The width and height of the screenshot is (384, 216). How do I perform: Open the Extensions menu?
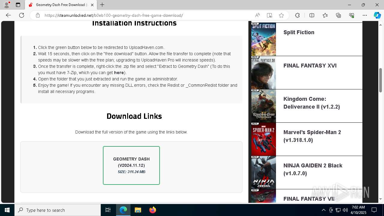click(297, 15)
